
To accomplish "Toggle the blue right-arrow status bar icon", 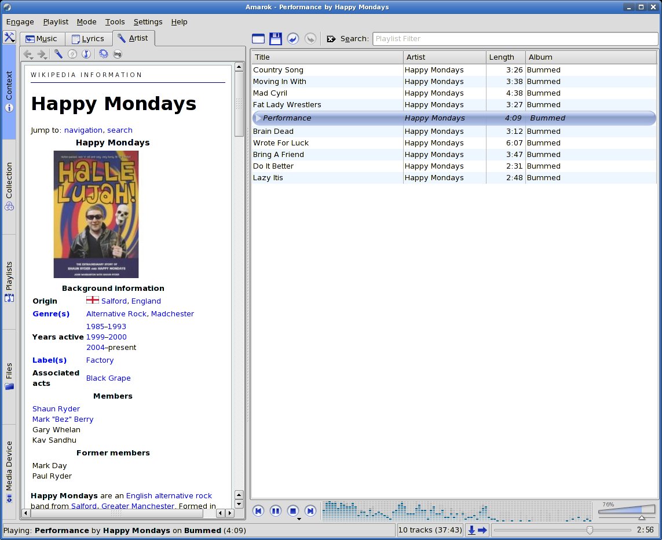I will (x=482, y=530).
